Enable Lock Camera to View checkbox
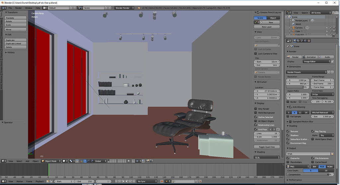Viewport: 340px width, 185px height. (x=256, y=53)
